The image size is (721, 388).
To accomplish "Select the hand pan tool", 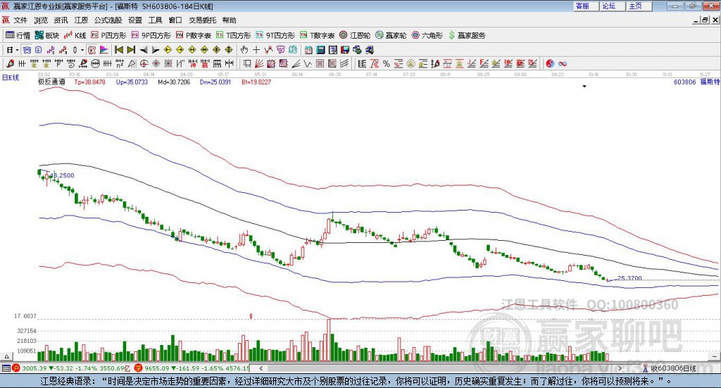I will click(244, 50).
